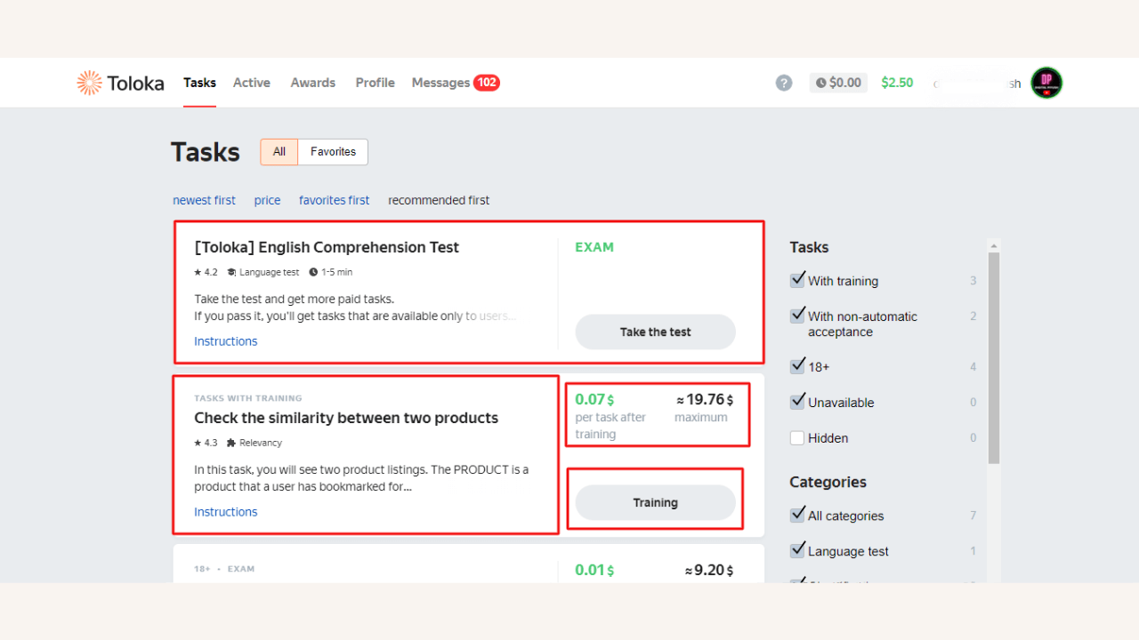Sort tasks by price
This screenshot has width=1139, height=640.
point(267,200)
